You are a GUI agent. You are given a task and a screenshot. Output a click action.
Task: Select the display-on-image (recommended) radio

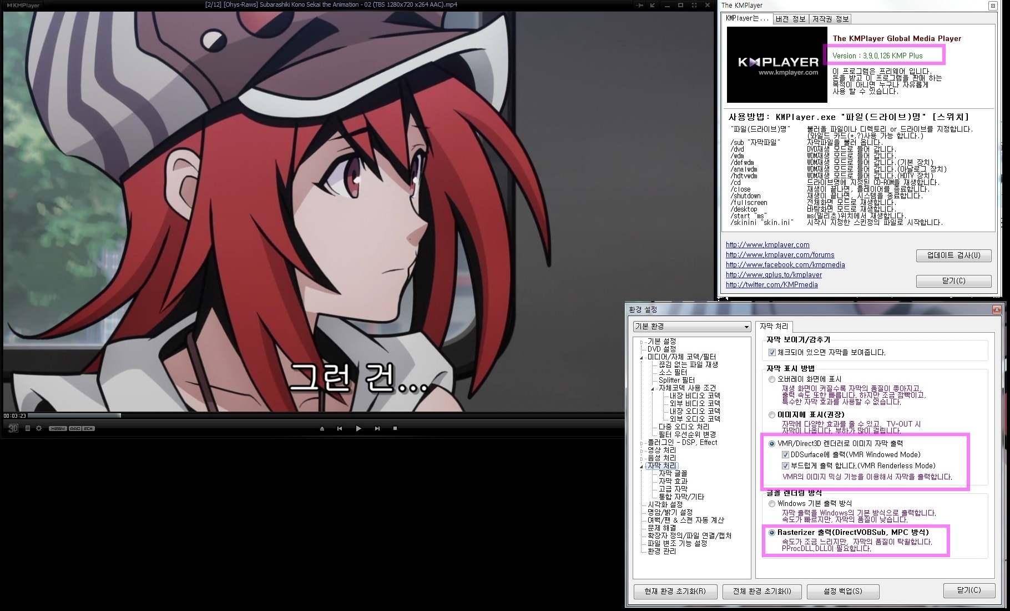772,415
